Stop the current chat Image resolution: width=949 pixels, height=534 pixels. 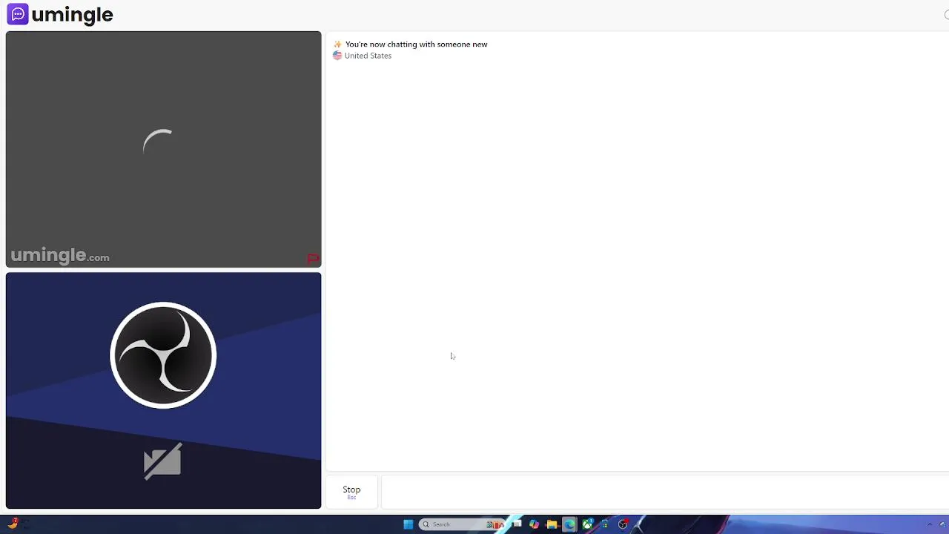pos(351,491)
